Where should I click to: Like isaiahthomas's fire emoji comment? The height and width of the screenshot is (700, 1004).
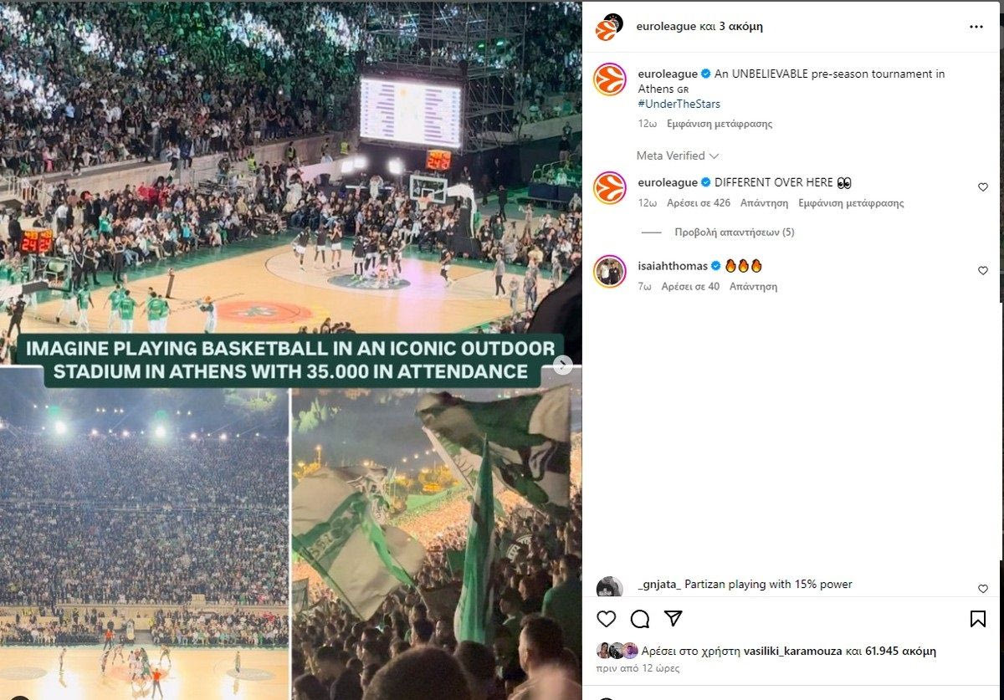coord(983,271)
